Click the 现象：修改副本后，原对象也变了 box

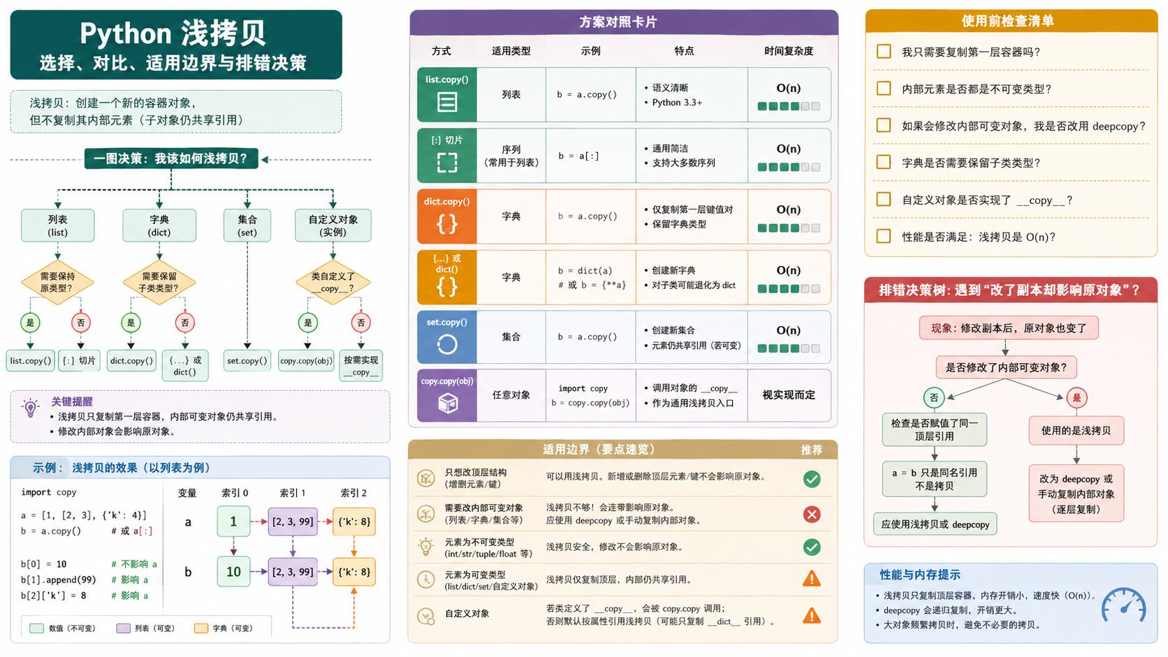pyautogui.click(x=1009, y=328)
